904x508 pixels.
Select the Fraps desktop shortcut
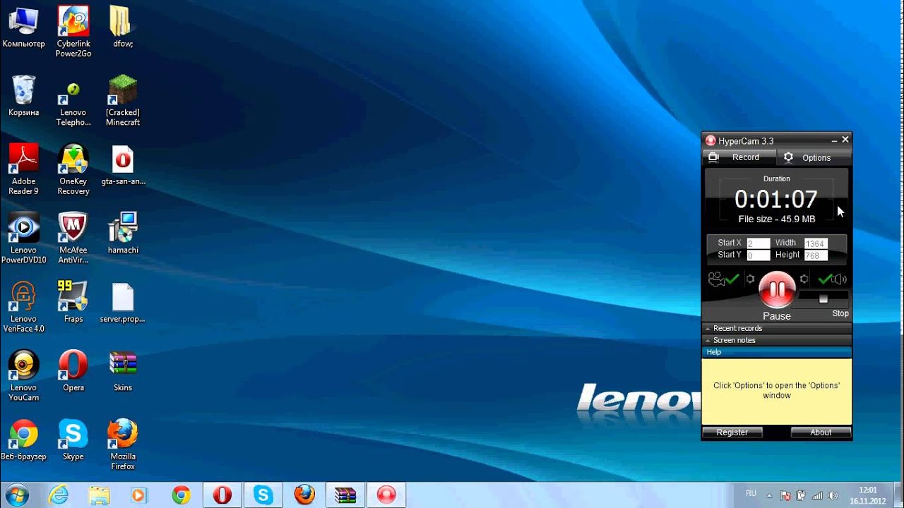[73, 302]
